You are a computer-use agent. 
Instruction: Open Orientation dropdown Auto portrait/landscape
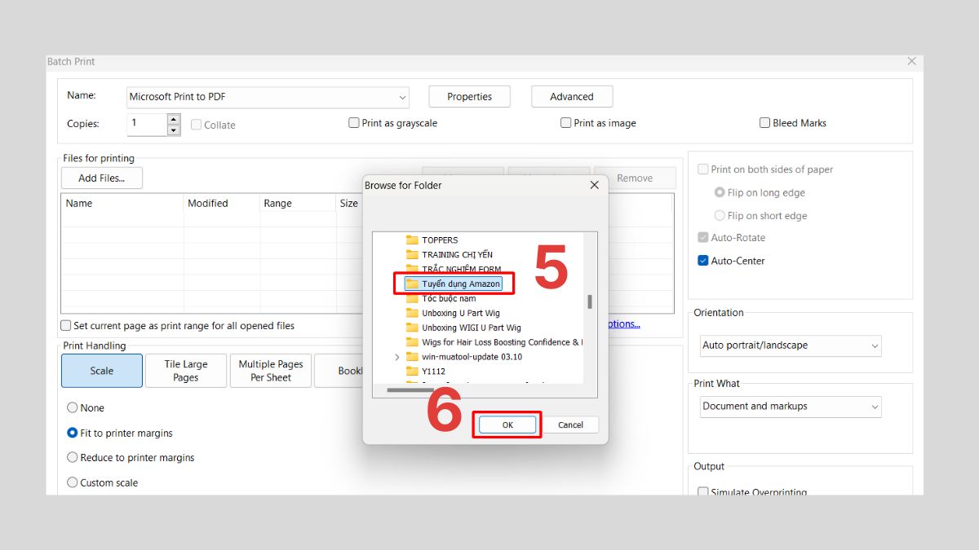pos(791,345)
